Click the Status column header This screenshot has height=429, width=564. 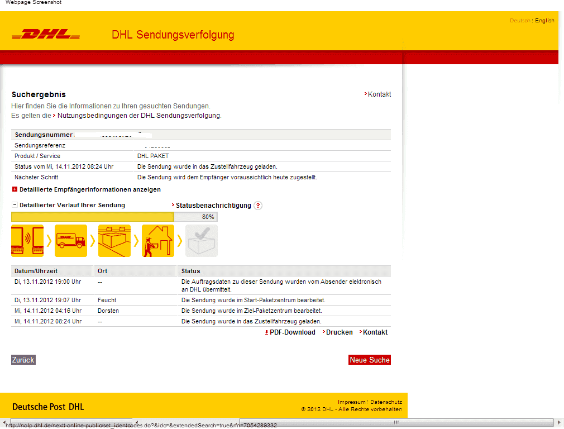[x=284, y=271]
